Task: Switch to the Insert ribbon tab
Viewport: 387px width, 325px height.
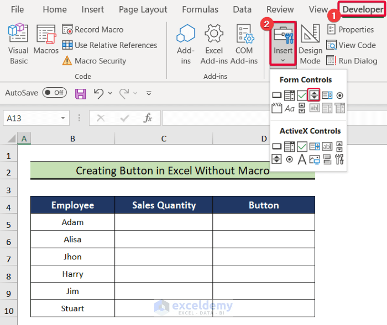Action: tap(92, 9)
